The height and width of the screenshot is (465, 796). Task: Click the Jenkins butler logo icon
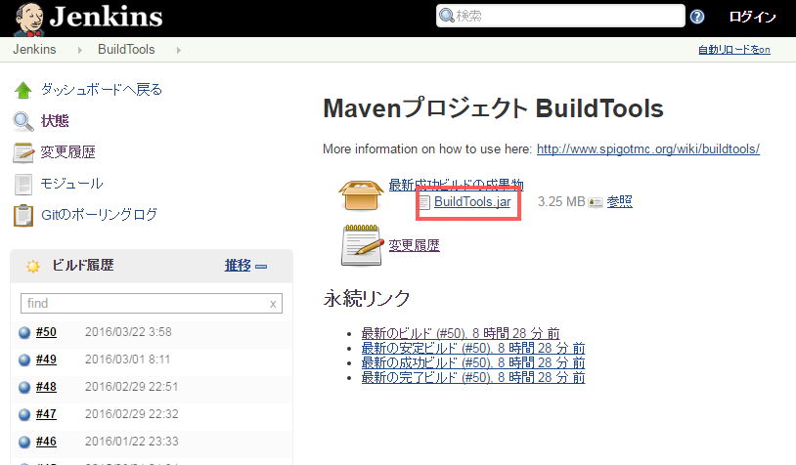click(x=29, y=20)
